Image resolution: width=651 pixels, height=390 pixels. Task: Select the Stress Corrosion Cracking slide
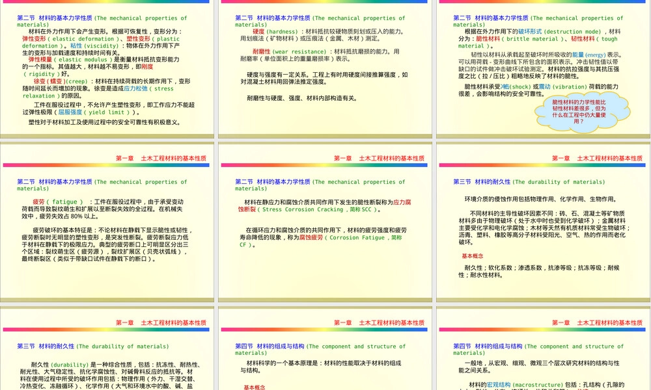[325, 222]
